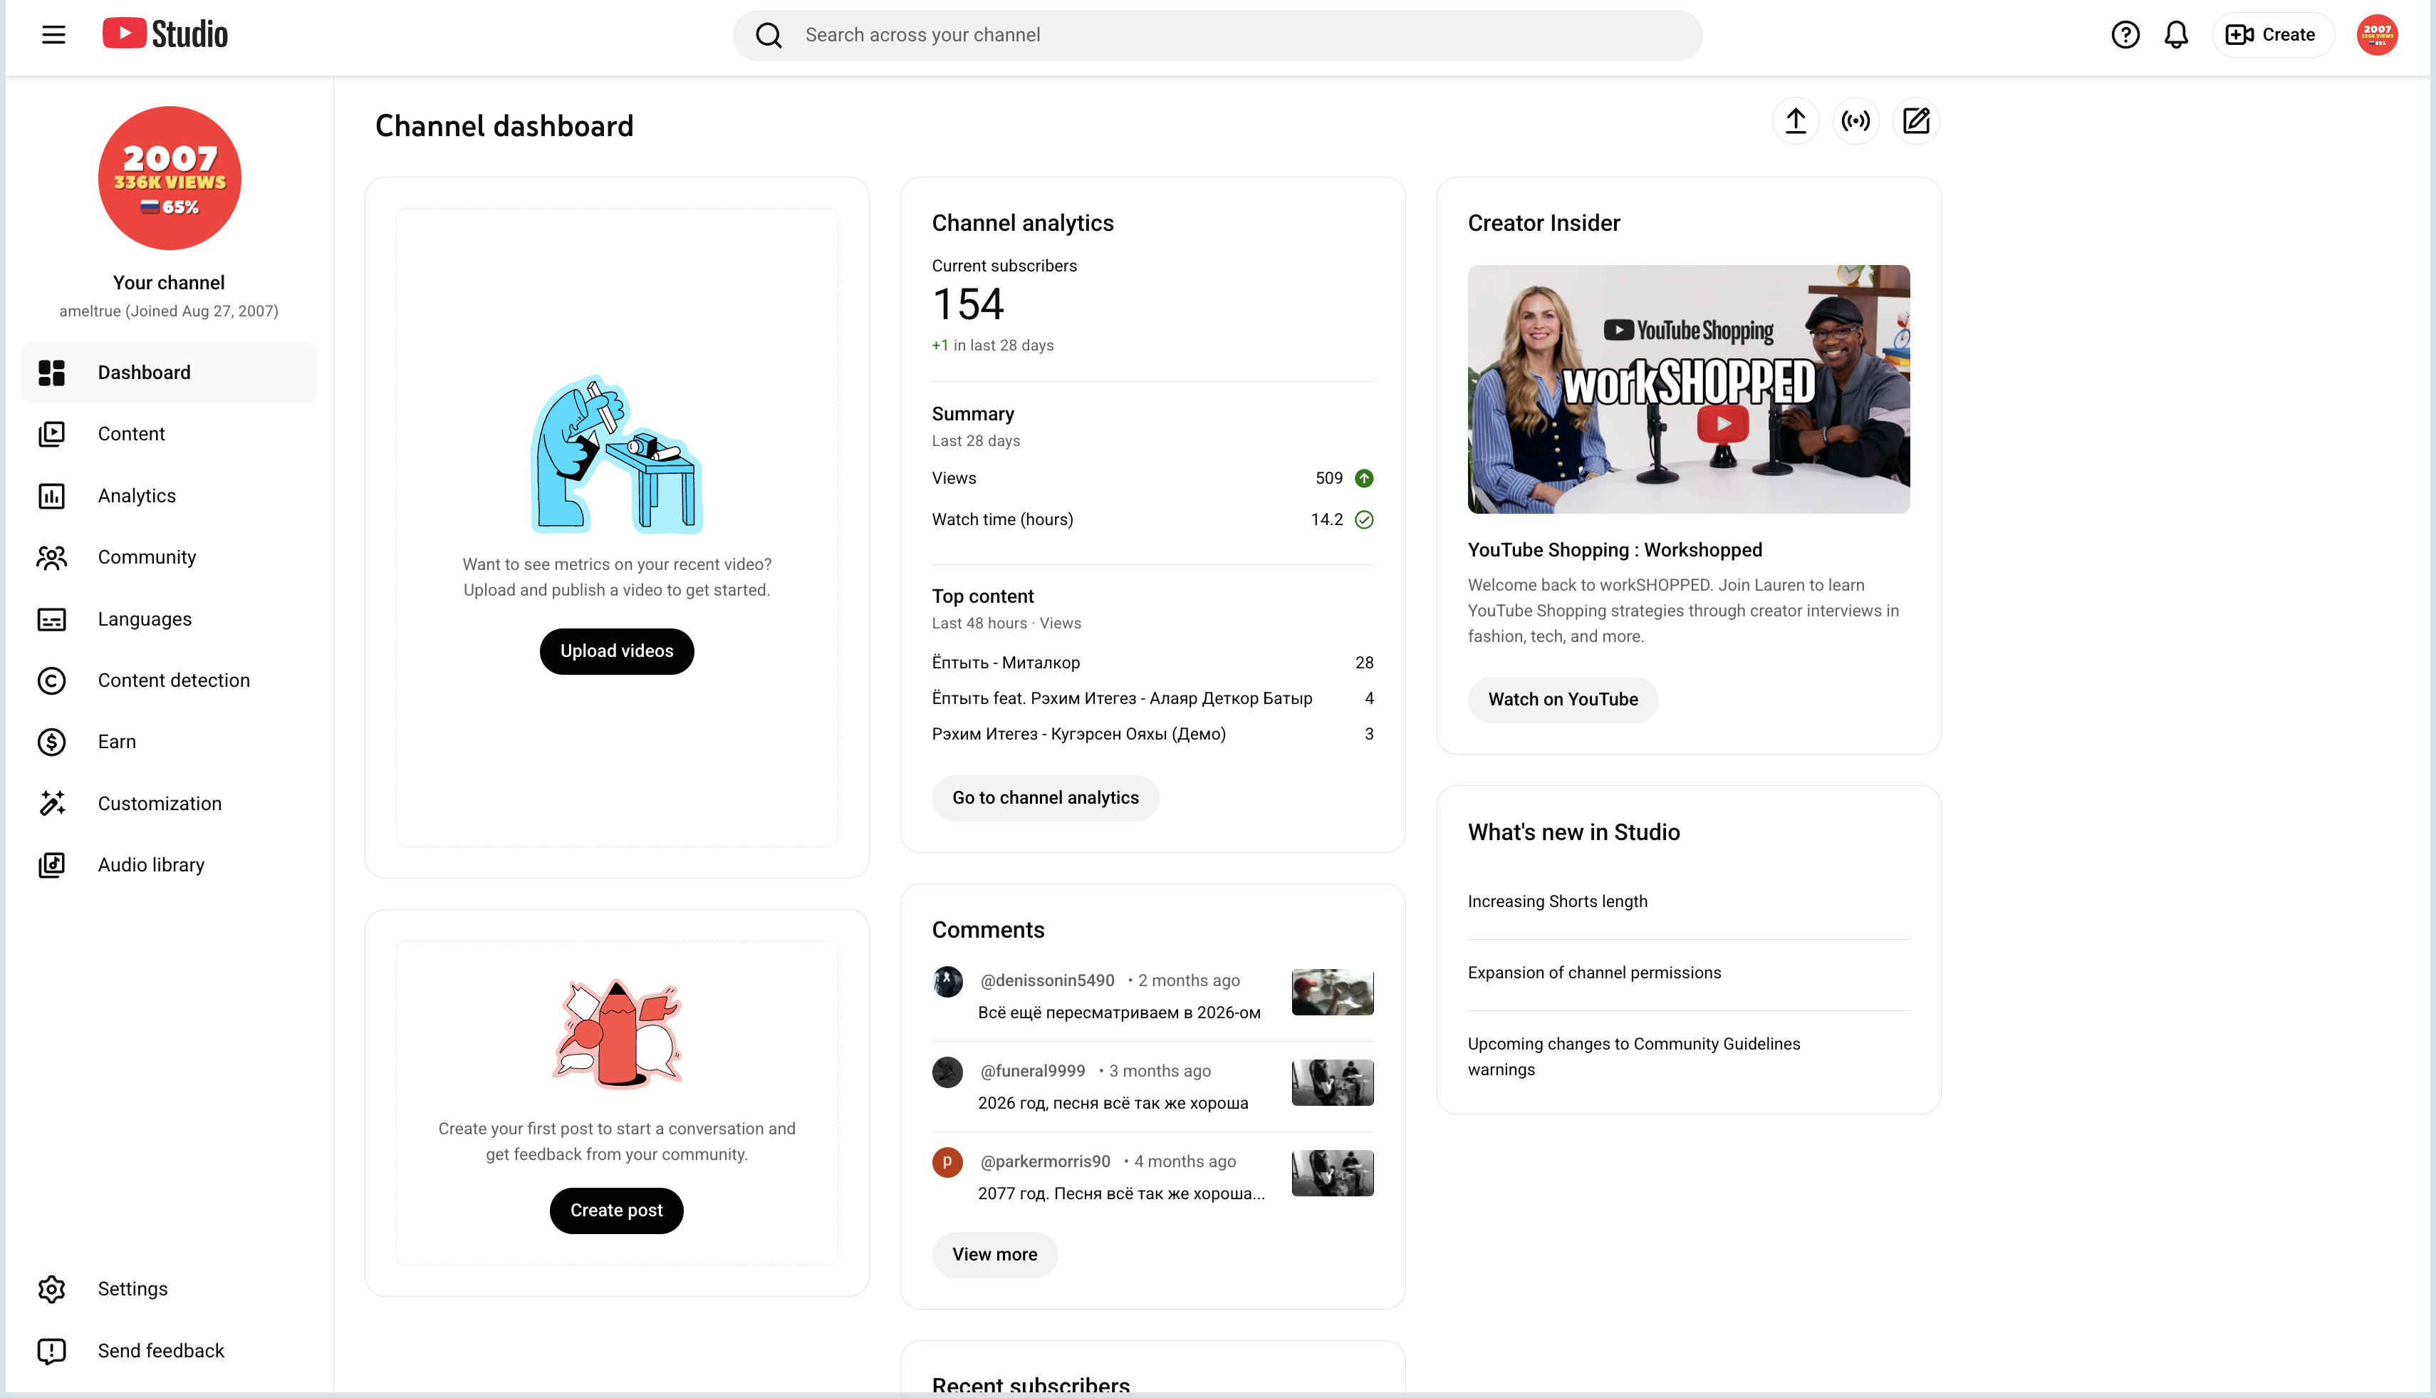Open Content detection in the sidebar
Screen dimensions: 2436x1398
tap(169, 680)
